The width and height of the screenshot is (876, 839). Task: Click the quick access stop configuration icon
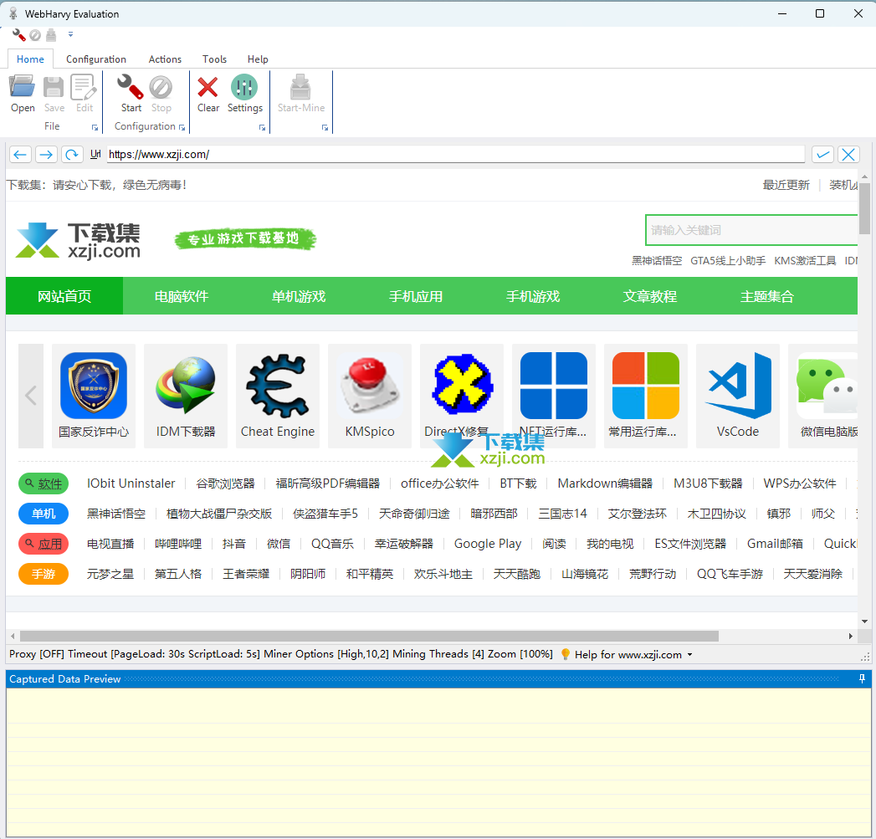(35, 35)
